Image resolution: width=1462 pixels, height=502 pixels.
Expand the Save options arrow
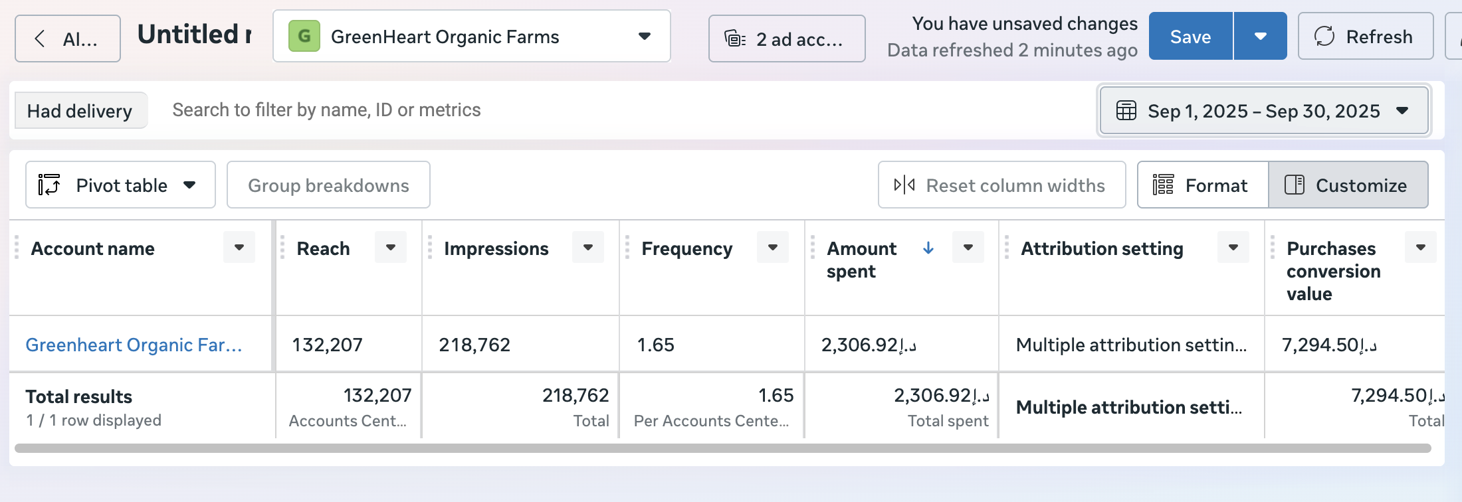(x=1261, y=37)
